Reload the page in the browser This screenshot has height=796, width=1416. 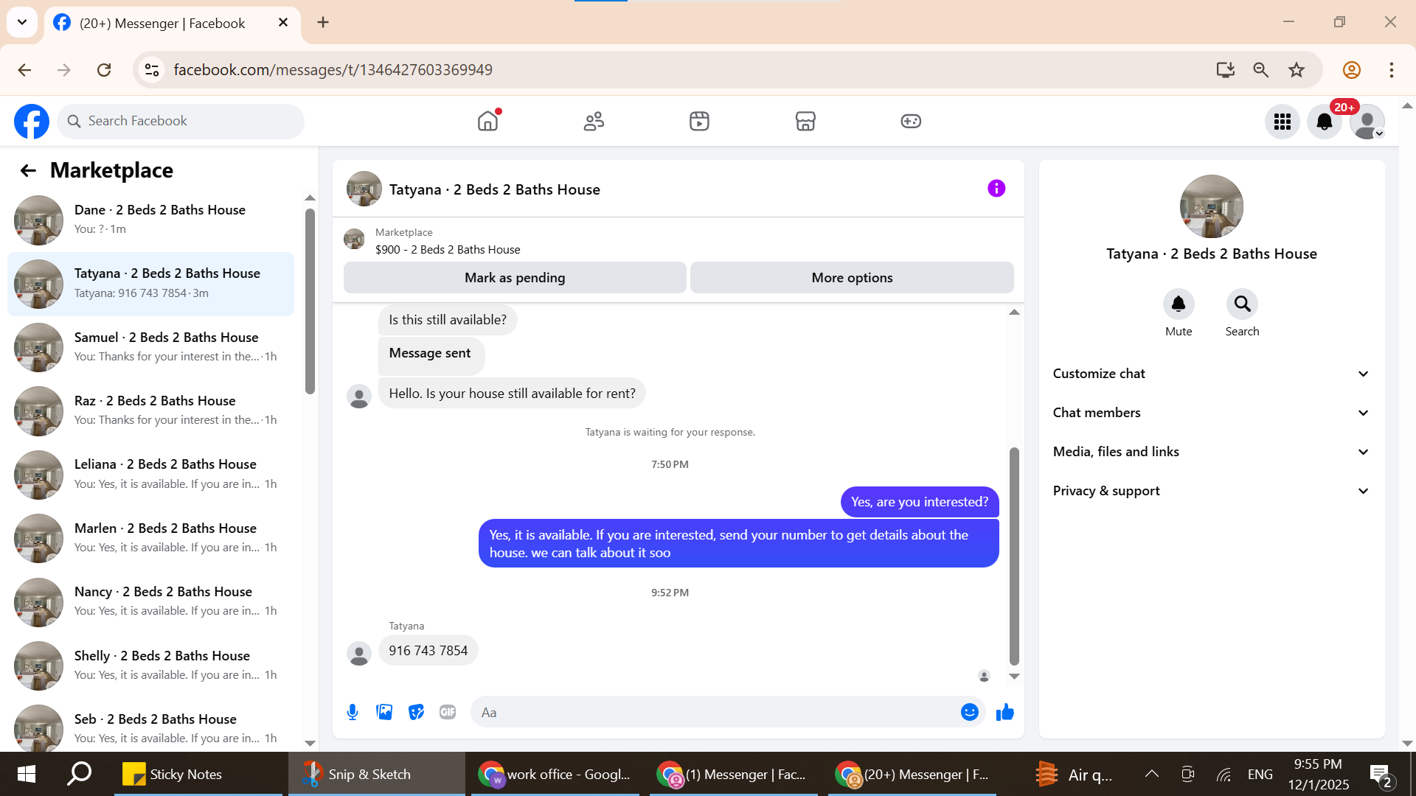(104, 70)
